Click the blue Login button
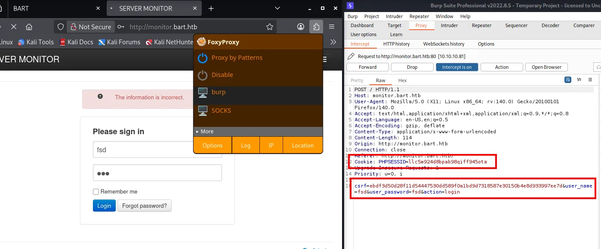601x249 pixels. 104,206
